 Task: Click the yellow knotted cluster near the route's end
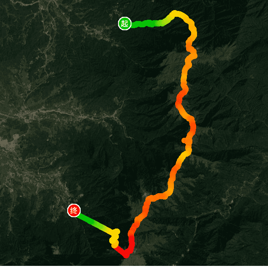pyautogui.click(x=115, y=239)
